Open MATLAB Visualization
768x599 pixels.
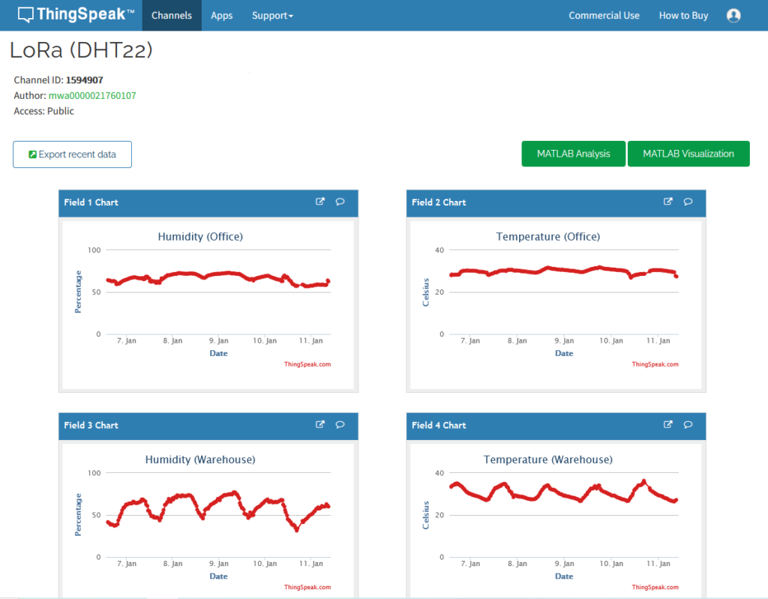click(x=688, y=154)
